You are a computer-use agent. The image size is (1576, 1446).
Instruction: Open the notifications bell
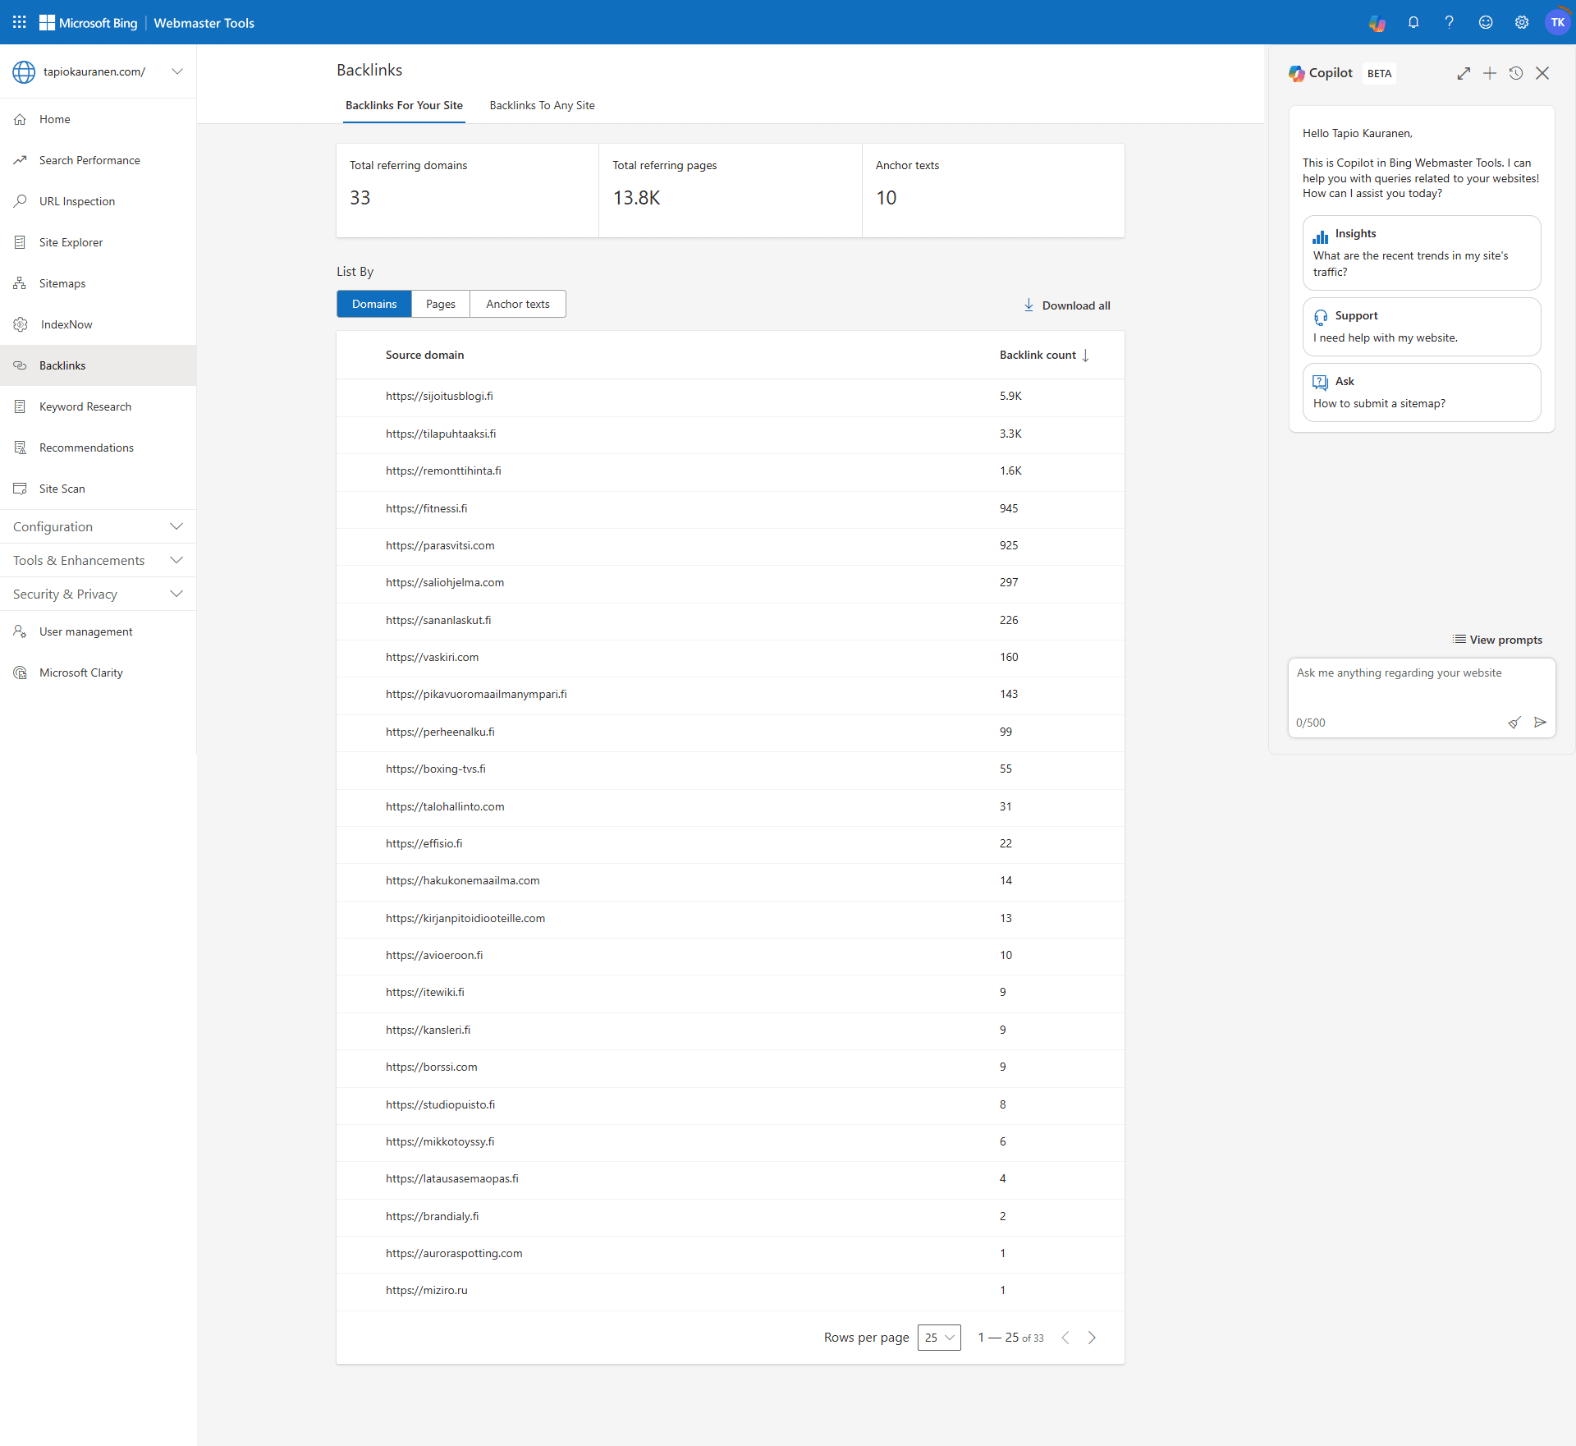pos(1413,22)
